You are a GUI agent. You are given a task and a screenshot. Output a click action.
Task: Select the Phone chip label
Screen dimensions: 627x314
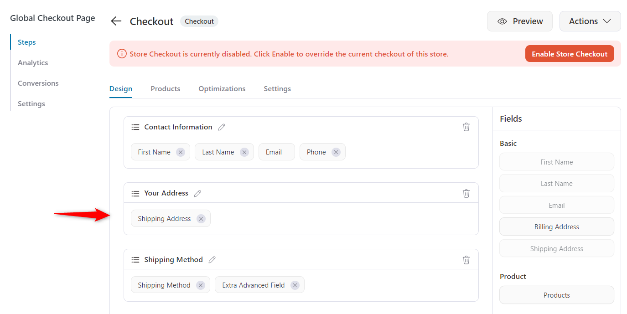tap(316, 152)
